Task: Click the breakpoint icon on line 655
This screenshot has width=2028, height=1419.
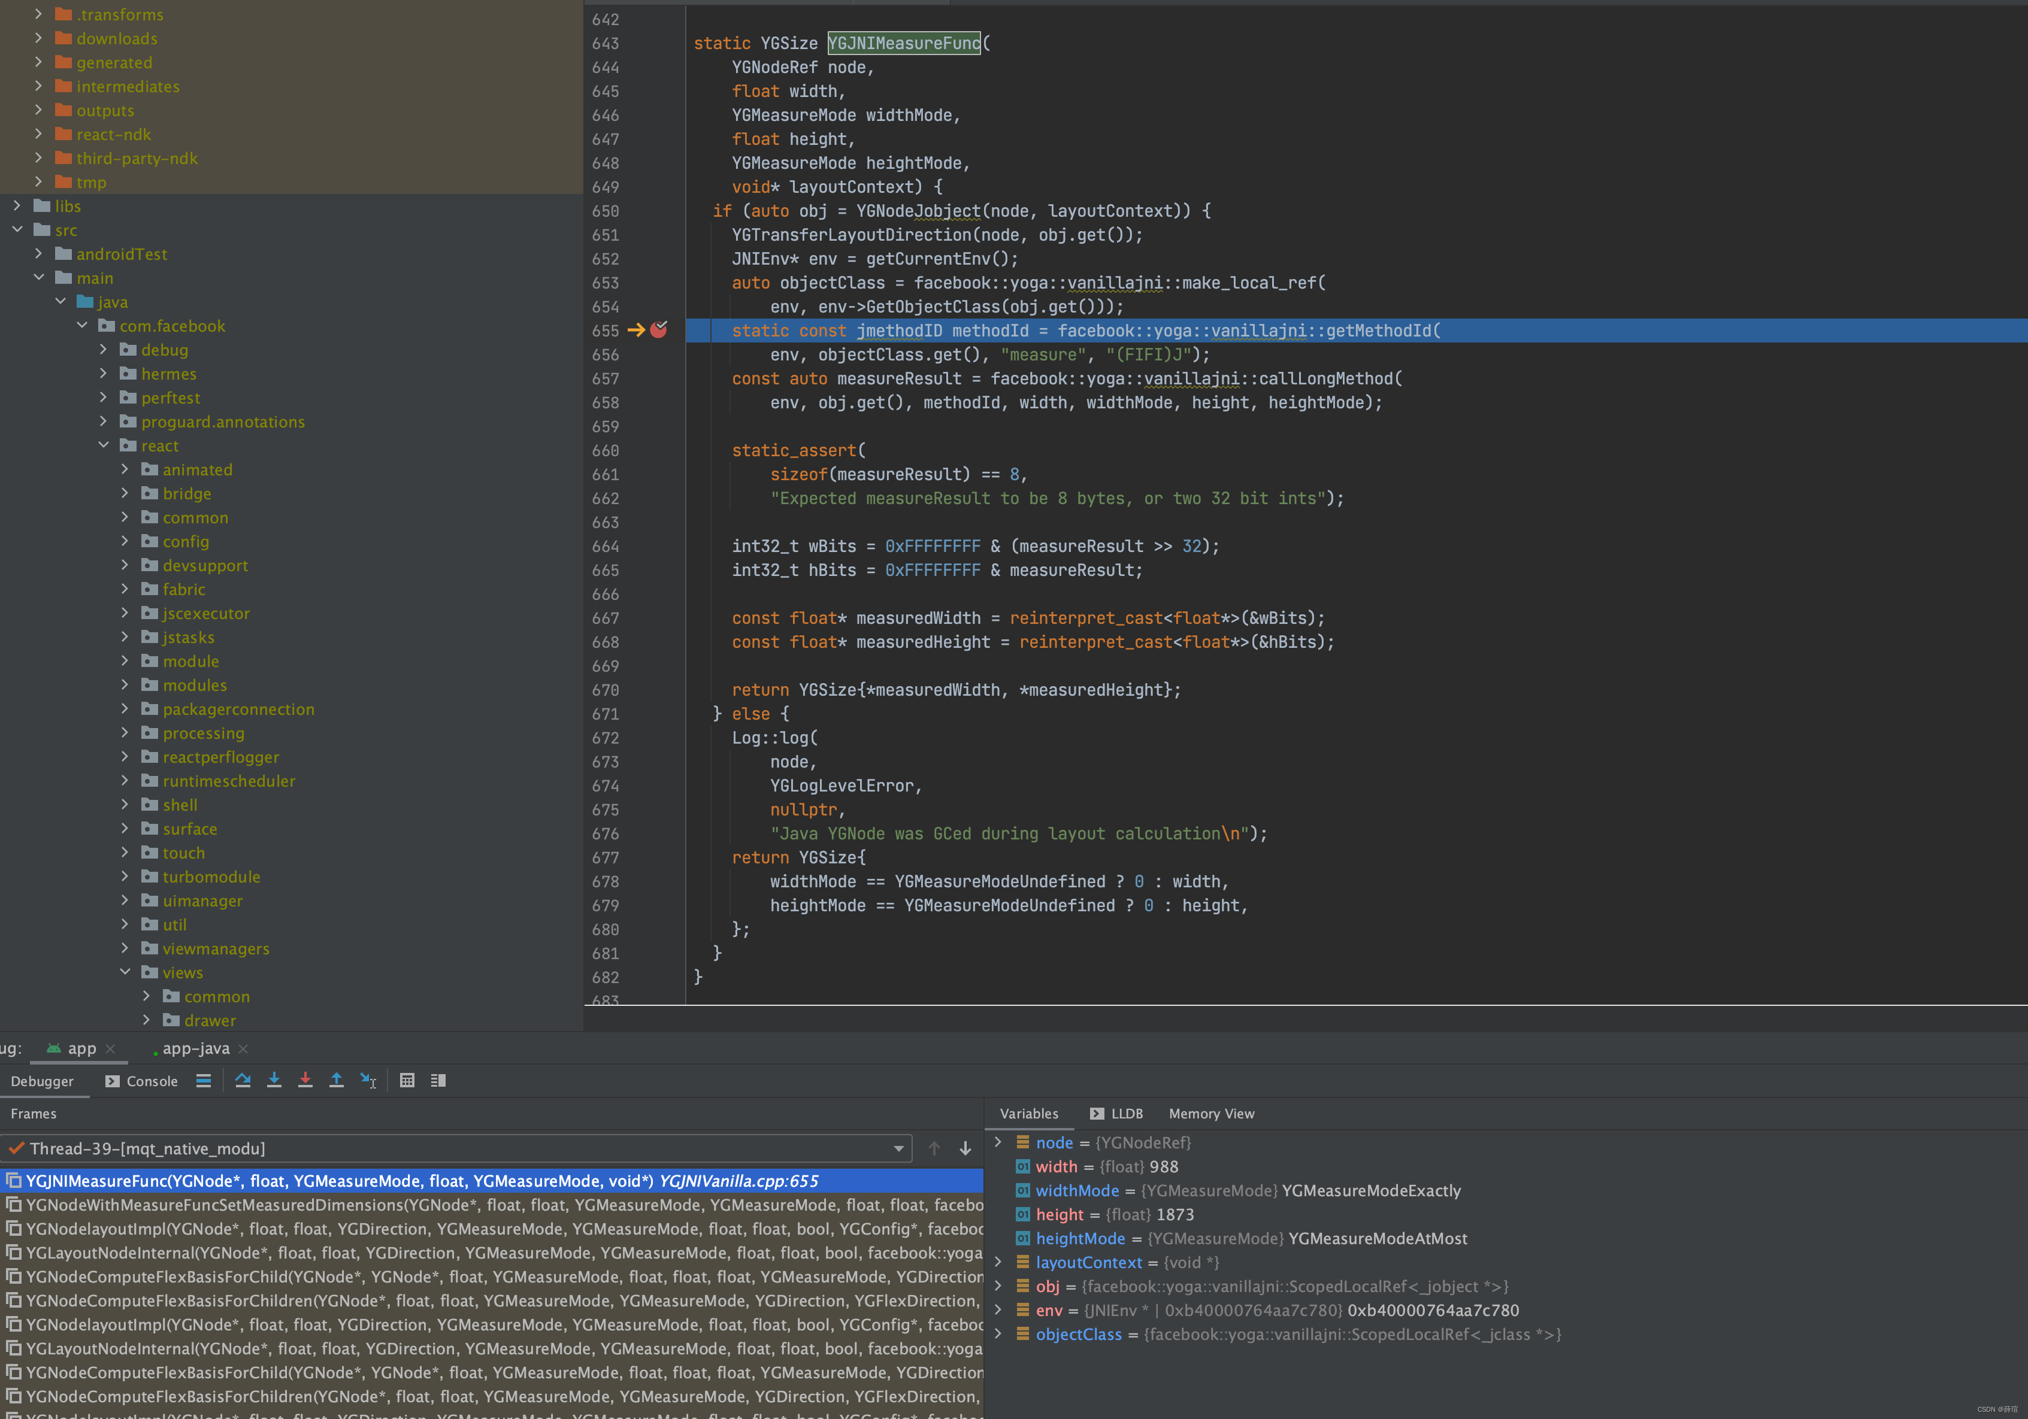Action: click(659, 331)
